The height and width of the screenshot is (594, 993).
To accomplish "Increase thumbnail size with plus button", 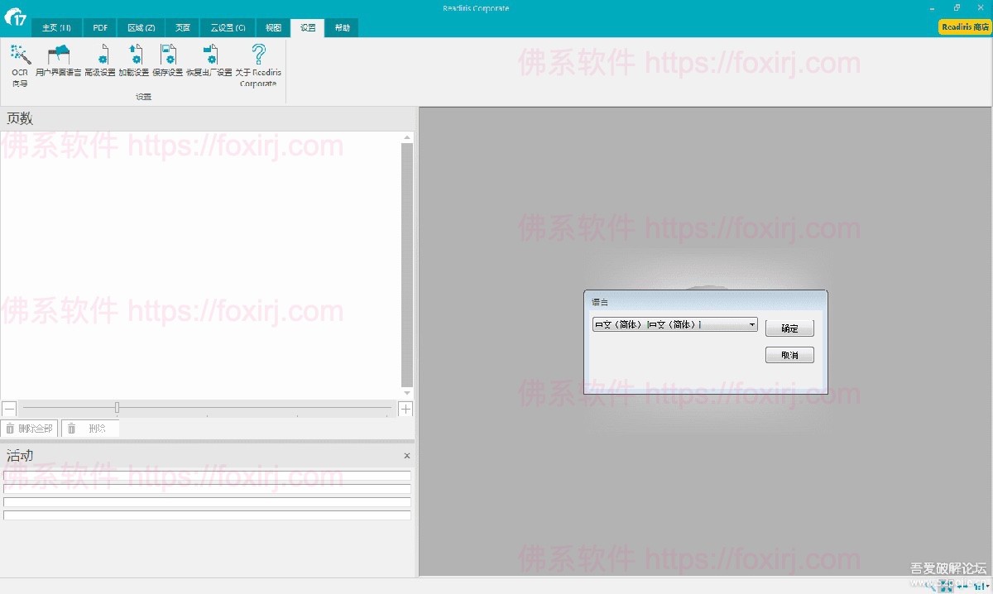I will 405,409.
